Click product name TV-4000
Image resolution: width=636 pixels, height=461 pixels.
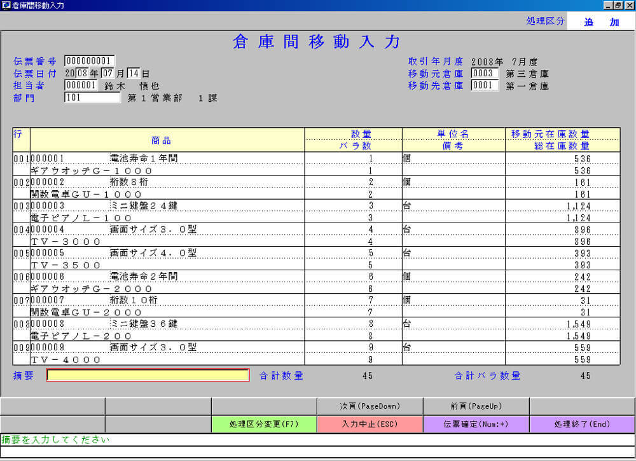[x=66, y=360]
